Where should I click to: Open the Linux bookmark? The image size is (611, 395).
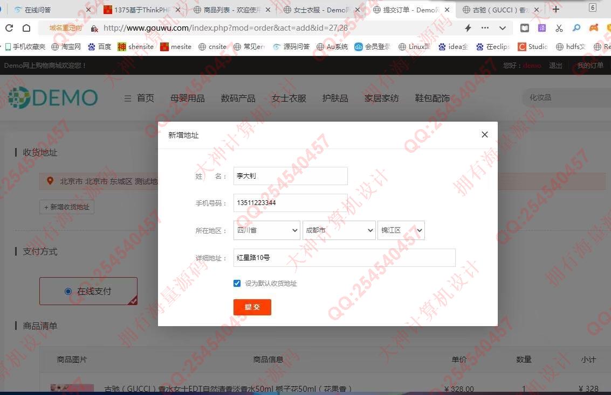[x=414, y=47]
